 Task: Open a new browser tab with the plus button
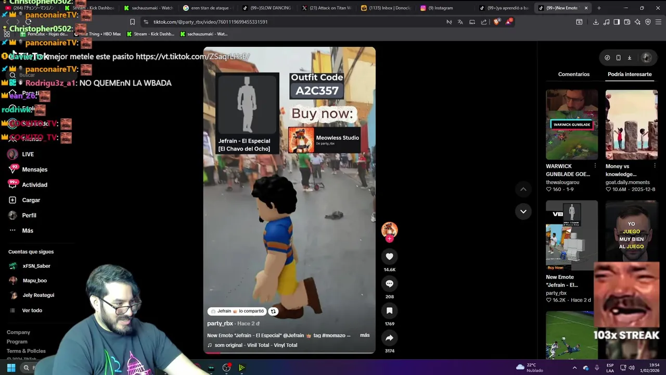pos(599,8)
